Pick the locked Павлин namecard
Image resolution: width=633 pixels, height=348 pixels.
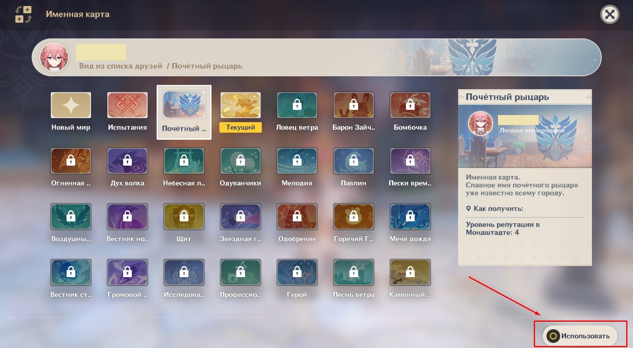tap(354, 161)
